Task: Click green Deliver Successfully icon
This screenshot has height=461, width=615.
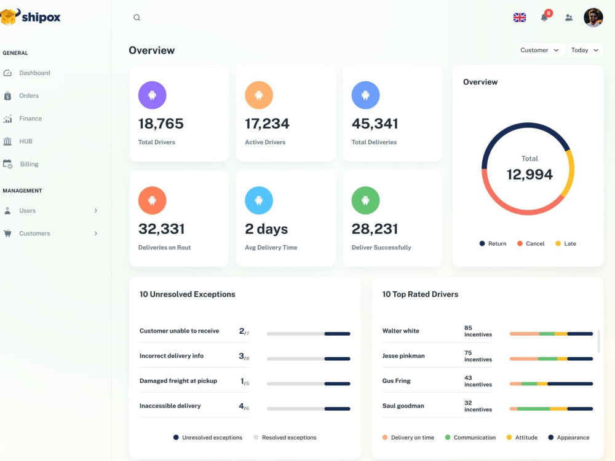Action: [365, 200]
